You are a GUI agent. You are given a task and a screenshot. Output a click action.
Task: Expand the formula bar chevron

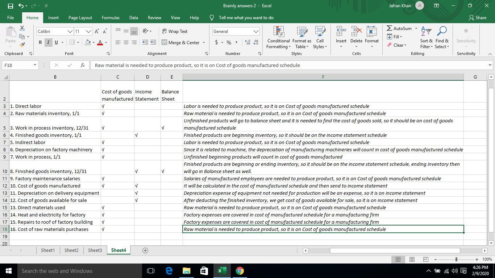pyautogui.click(x=490, y=65)
